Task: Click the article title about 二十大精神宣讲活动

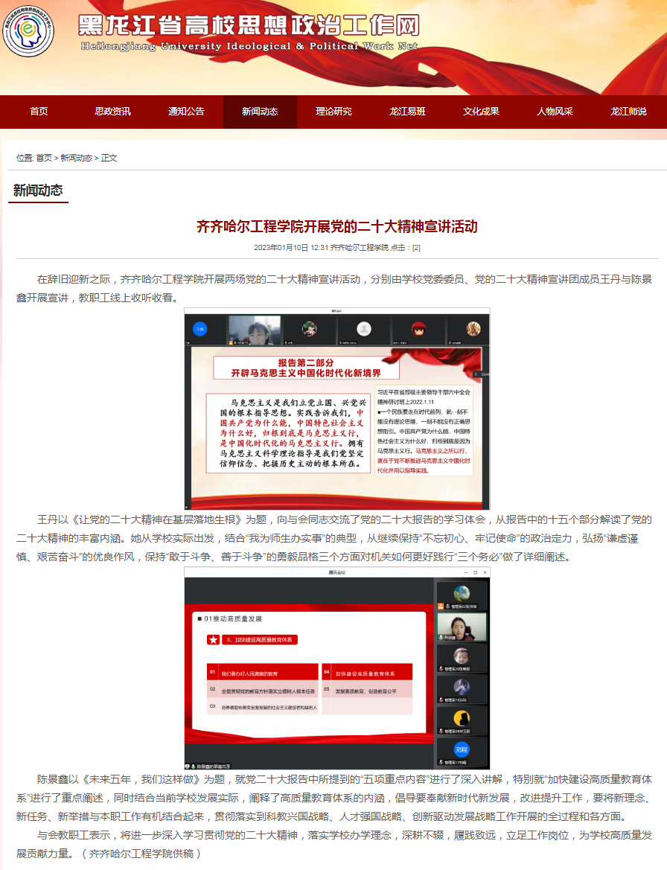Action: point(336,226)
